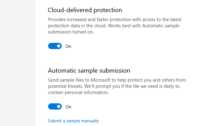This screenshot has height=126, width=210.
Task: Click white knob of Cloud-delivered protection switch
Action: tap(59, 46)
